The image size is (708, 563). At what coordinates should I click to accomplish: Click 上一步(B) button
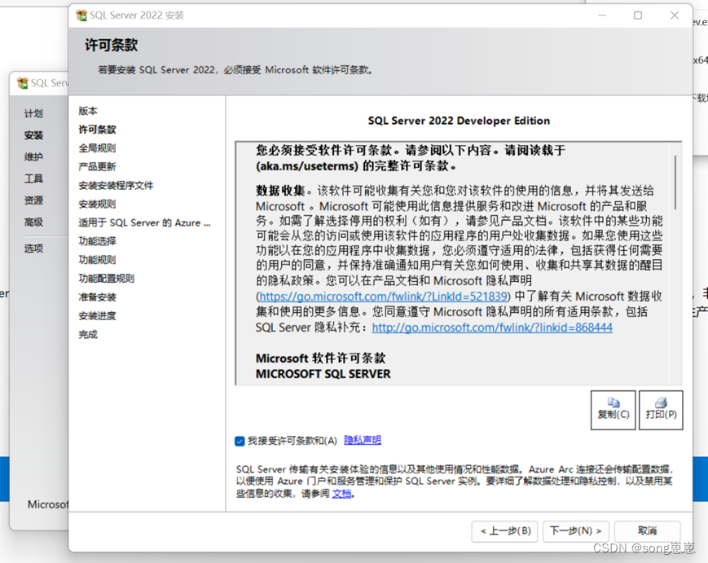pos(505,531)
